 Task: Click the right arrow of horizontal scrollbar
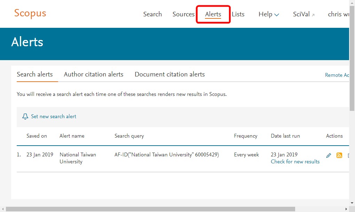click(346, 209)
